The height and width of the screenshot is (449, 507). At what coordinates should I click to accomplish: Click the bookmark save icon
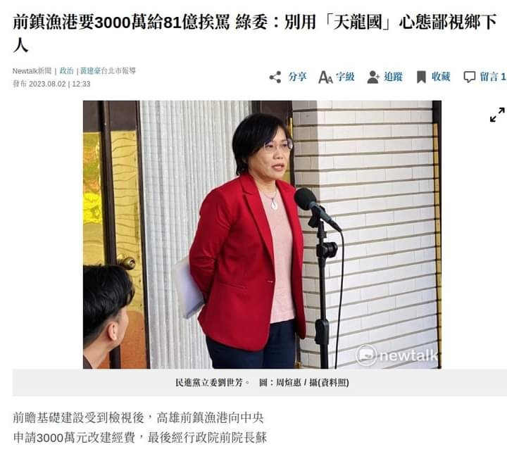[421, 77]
